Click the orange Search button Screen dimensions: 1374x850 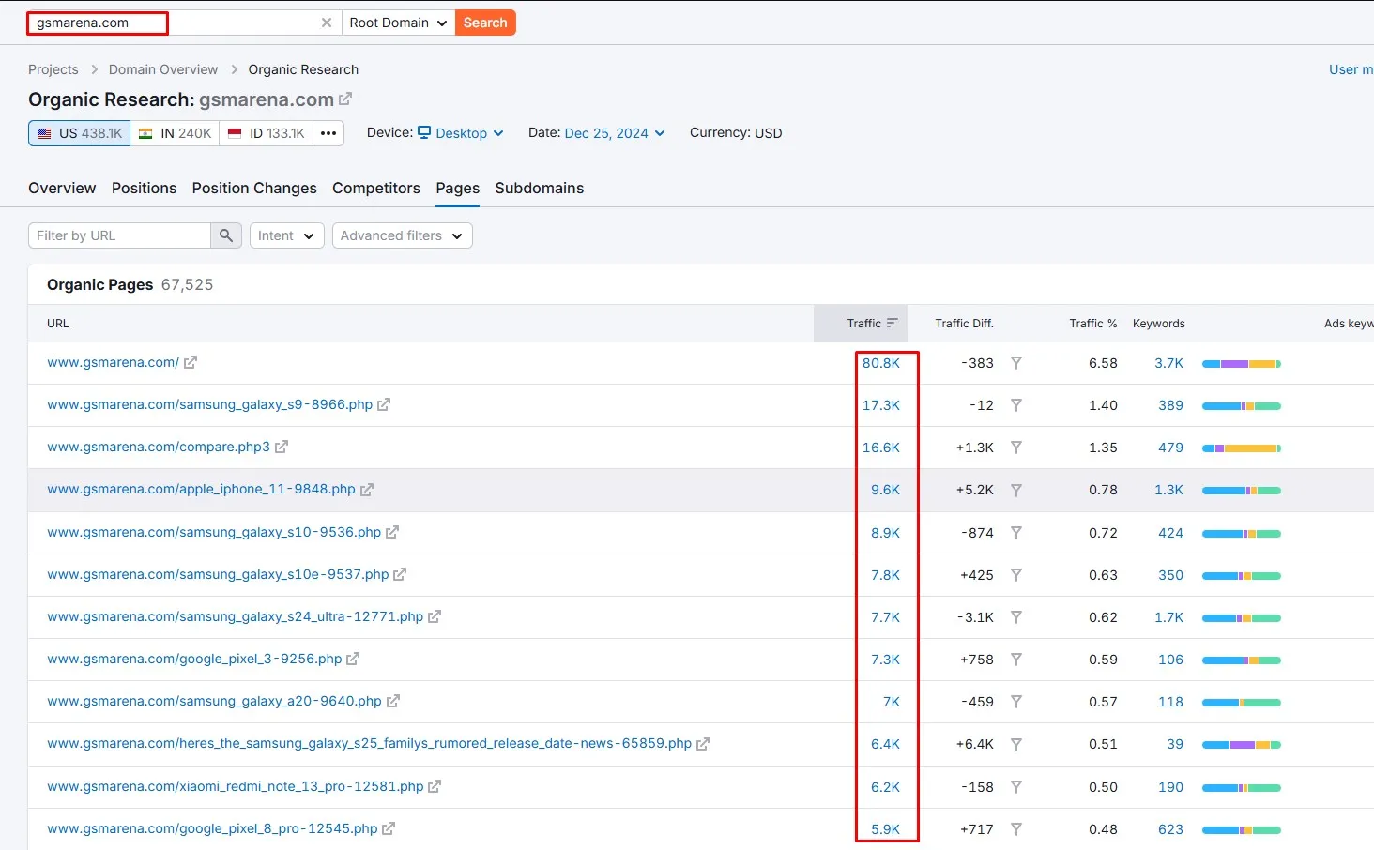click(485, 23)
